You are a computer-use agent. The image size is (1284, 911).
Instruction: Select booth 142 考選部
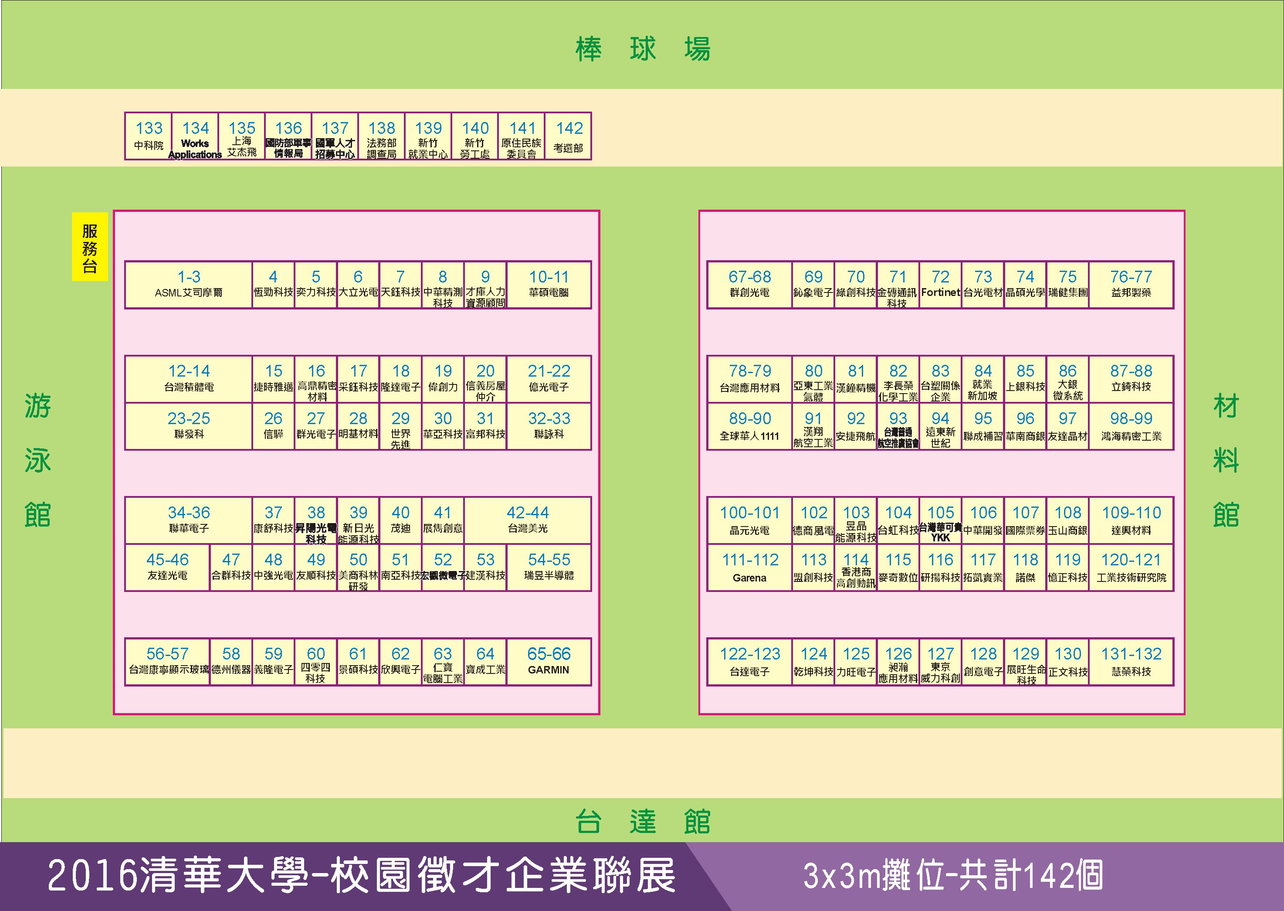pos(569,136)
